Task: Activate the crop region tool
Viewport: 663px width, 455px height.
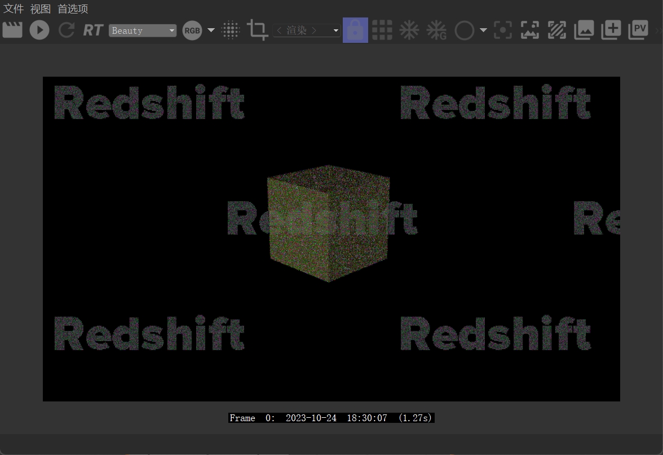Action: pyautogui.click(x=258, y=30)
